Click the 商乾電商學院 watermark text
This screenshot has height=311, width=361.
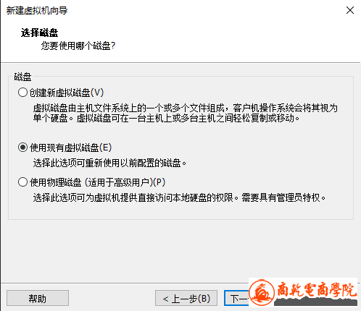[317, 289]
